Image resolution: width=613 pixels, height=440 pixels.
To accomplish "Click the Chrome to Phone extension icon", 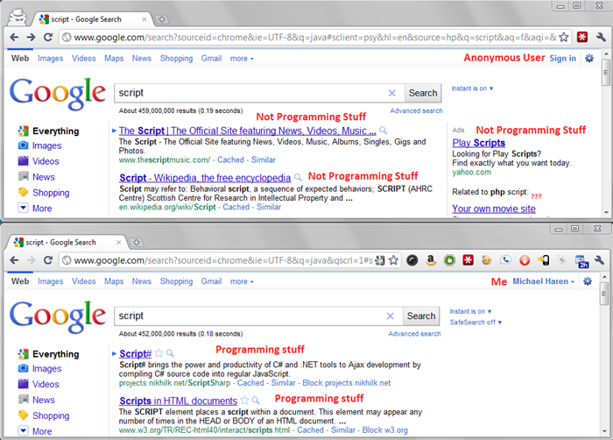I will (x=543, y=260).
